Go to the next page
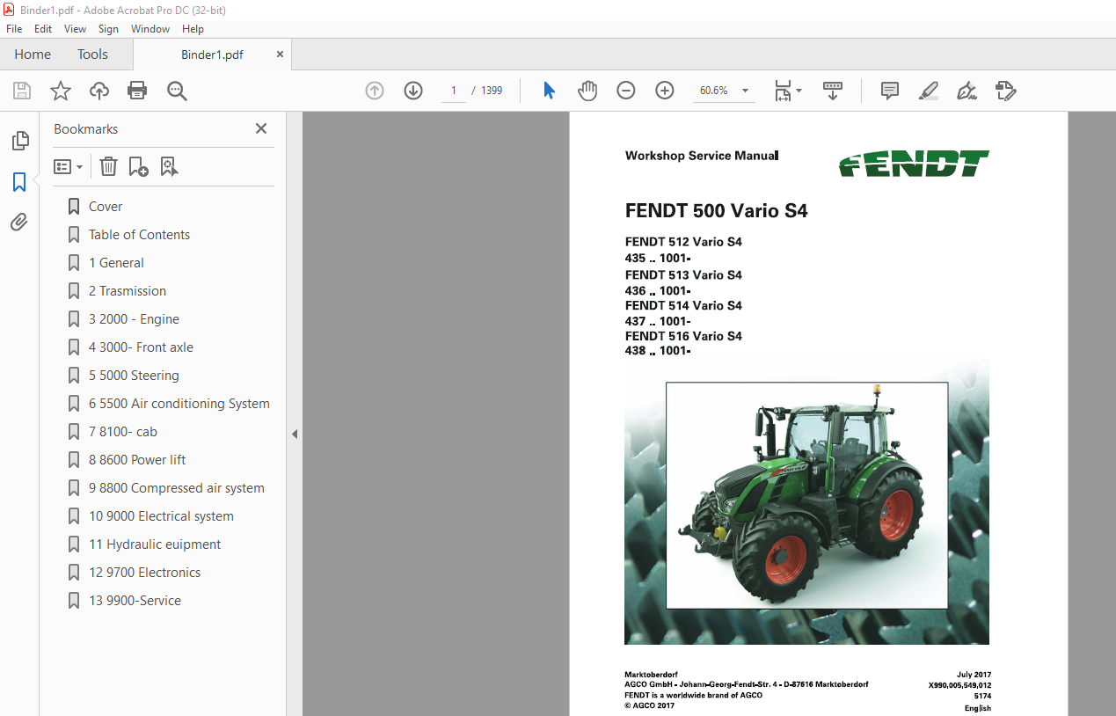1116x716 pixels. pos(413,91)
